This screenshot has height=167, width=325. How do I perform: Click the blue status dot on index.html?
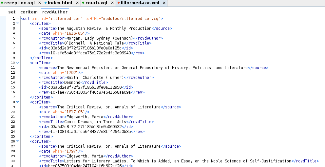(x=46, y=3)
